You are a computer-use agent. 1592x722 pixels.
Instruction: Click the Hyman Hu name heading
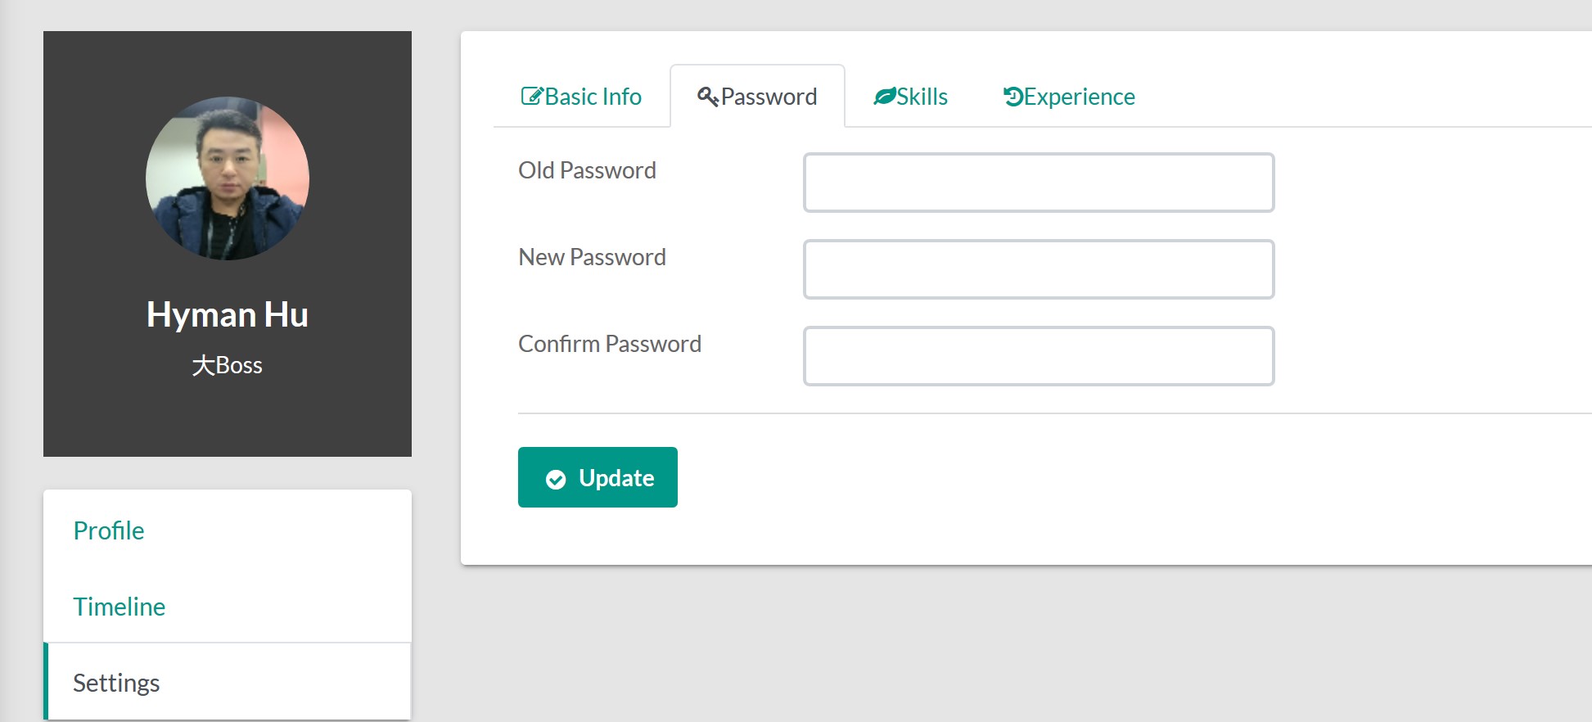point(228,315)
